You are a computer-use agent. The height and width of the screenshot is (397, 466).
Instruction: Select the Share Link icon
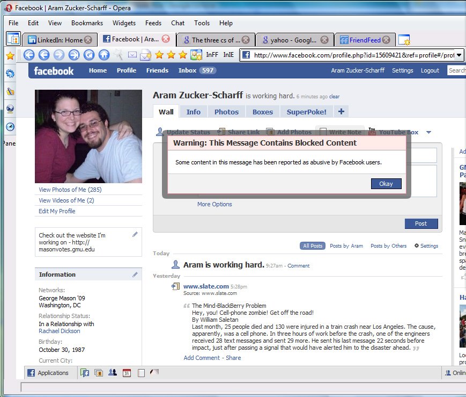[223, 132]
